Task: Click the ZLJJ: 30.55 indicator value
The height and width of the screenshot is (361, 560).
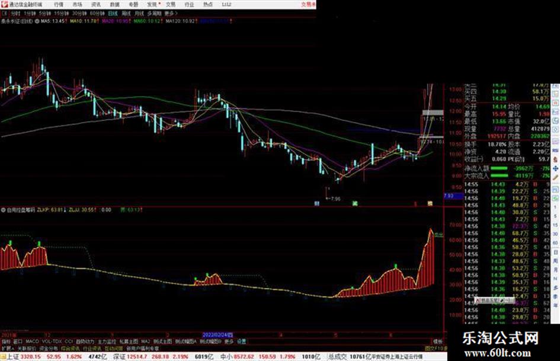Action: pyautogui.click(x=83, y=210)
